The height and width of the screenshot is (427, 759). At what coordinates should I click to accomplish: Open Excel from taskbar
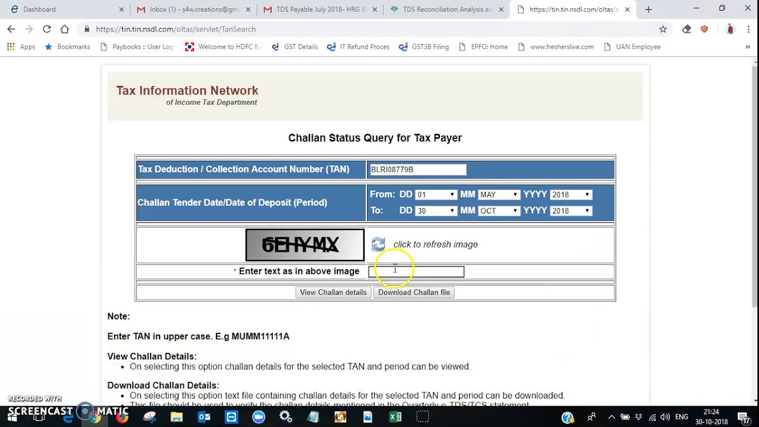(x=395, y=417)
